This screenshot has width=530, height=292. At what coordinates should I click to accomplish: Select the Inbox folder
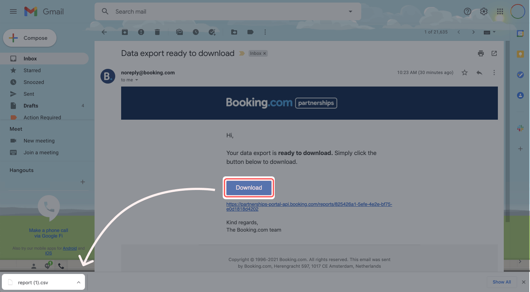[x=44, y=59]
